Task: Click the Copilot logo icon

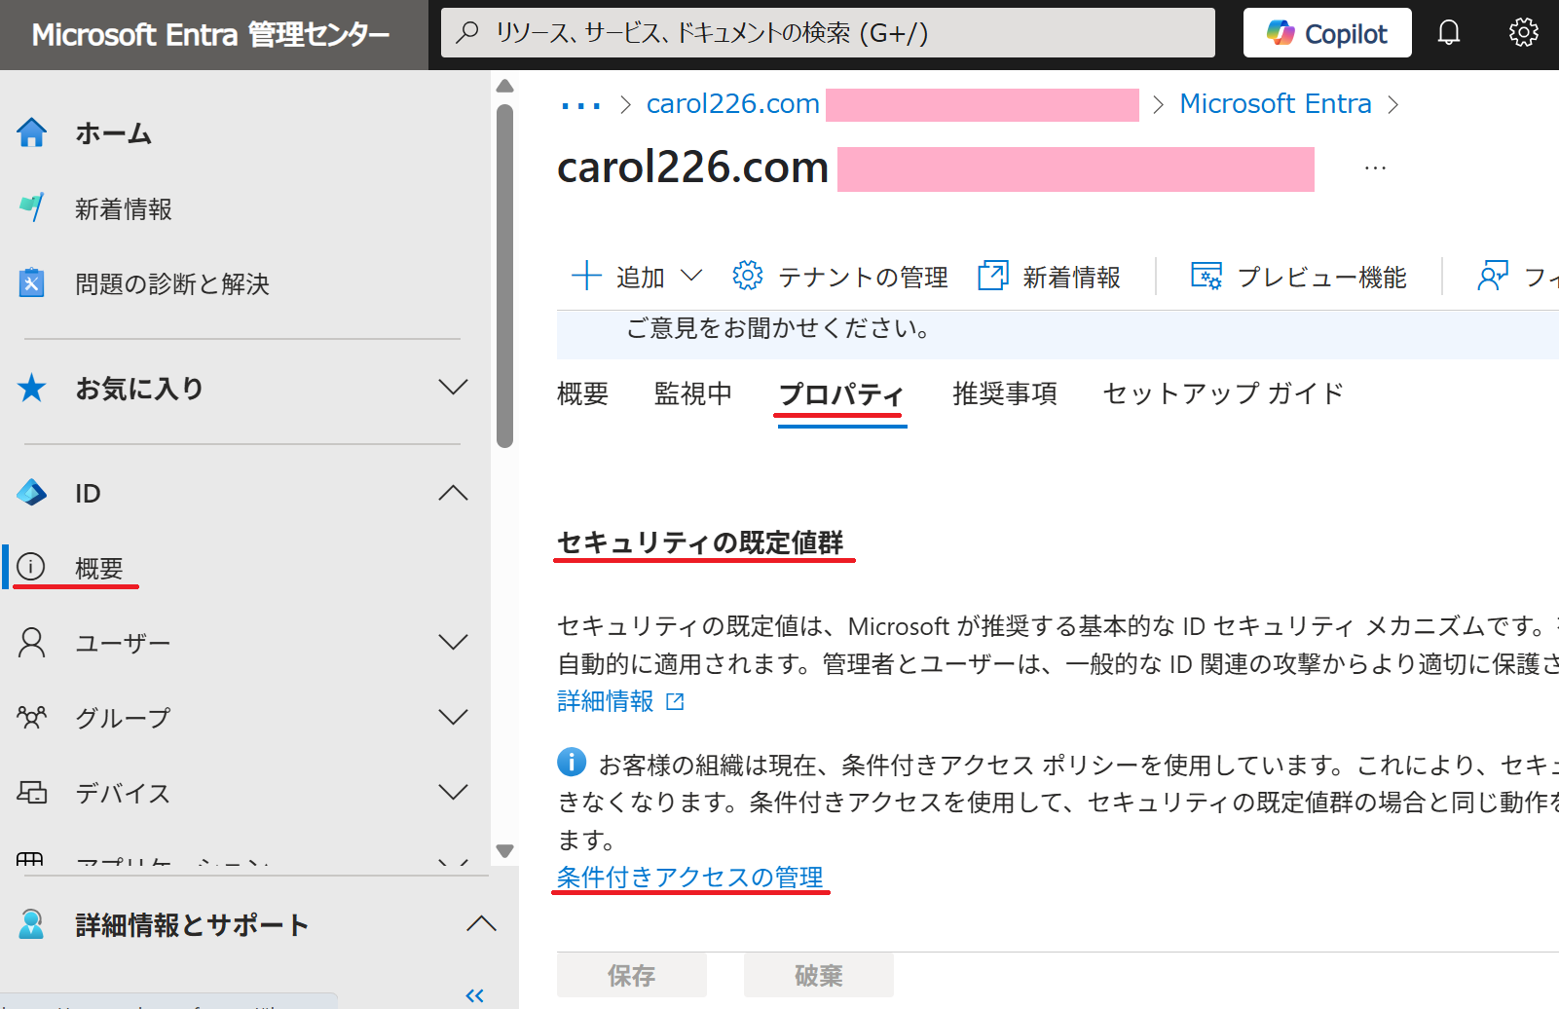Action: [x=1281, y=33]
